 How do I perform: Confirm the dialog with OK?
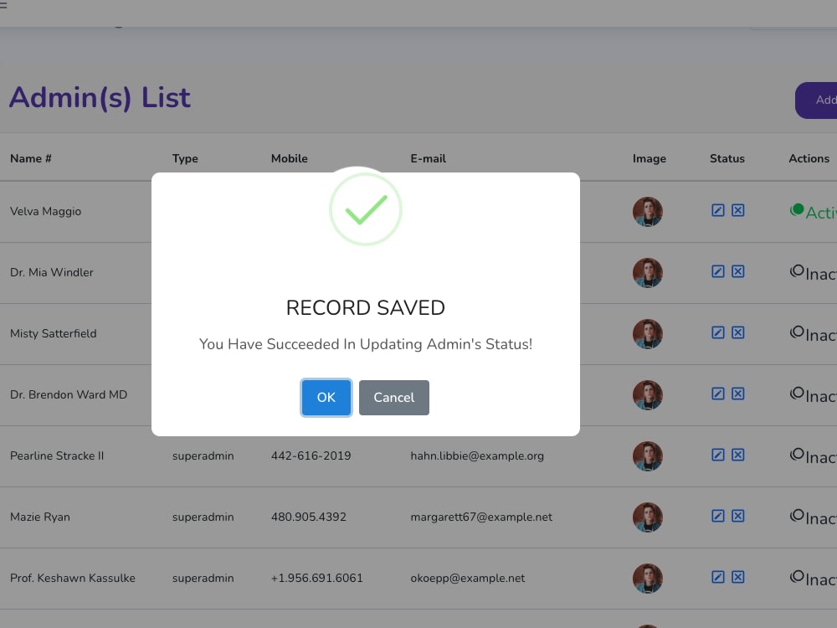pos(326,397)
